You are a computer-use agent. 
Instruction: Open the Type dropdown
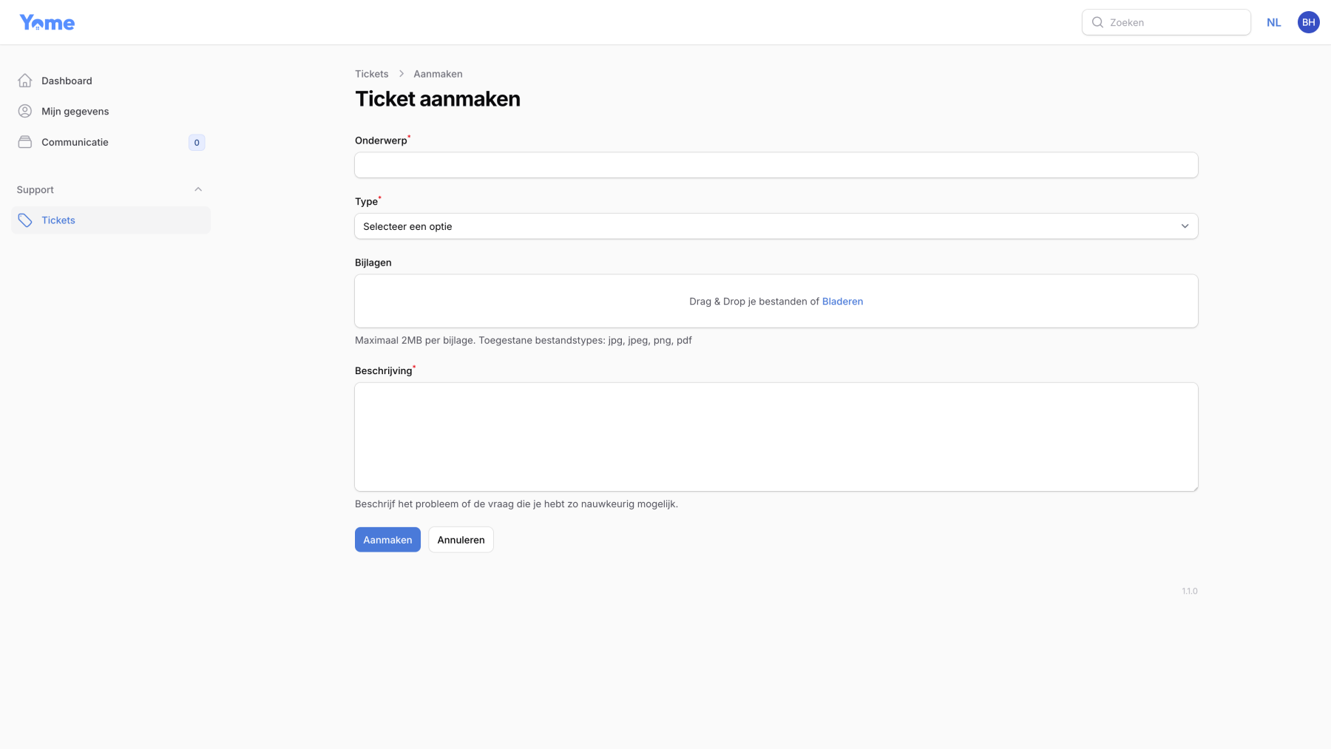coord(775,226)
